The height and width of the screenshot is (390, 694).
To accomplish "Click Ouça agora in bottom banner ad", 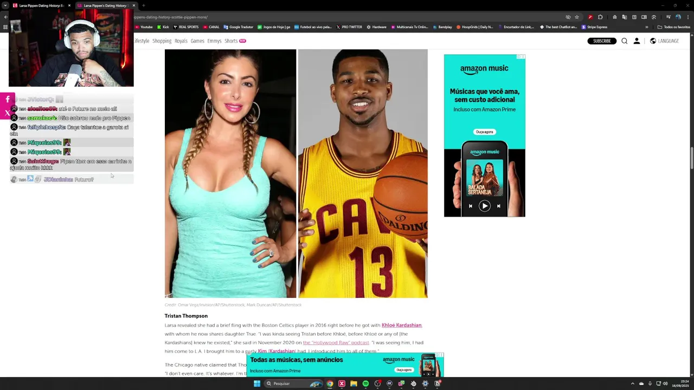I will [x=404, y=370].
